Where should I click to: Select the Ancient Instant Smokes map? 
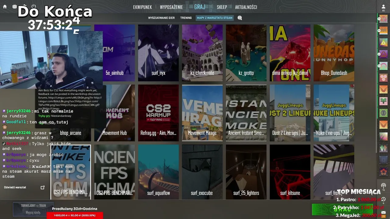(x=246, y=113)
